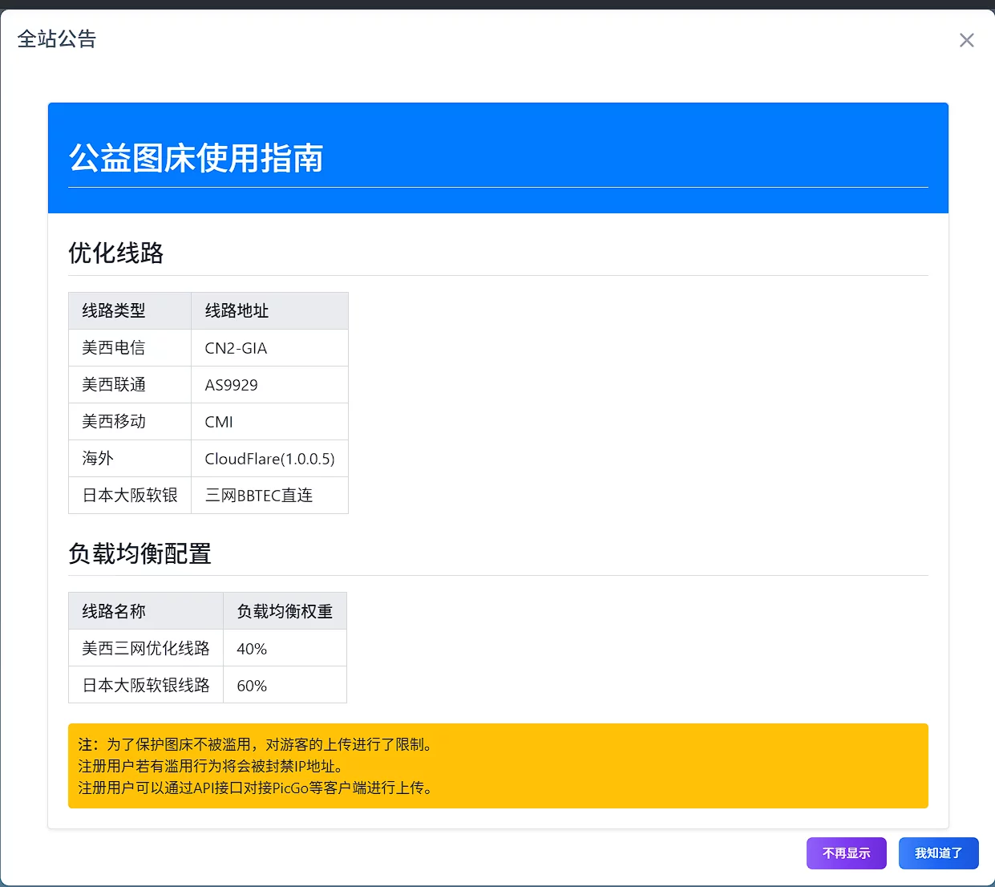
Task: Close the 全站公告 dialog with X
Action: pos(966,41)
